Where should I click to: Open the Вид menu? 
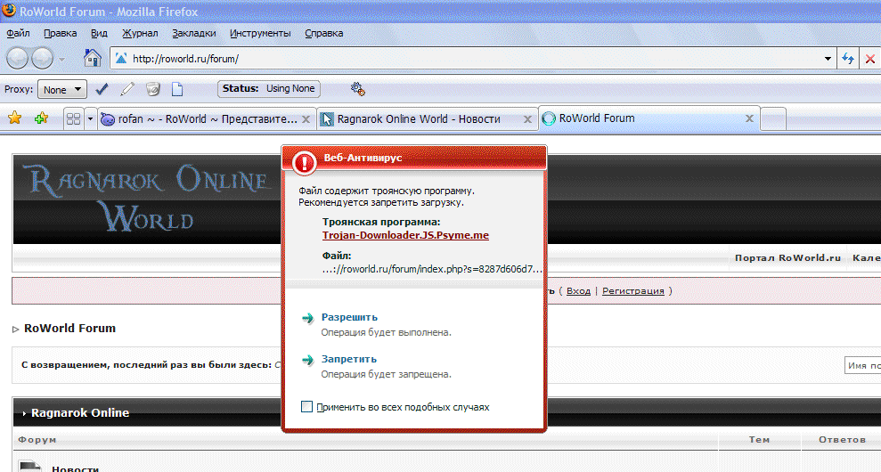coord(99,33)
